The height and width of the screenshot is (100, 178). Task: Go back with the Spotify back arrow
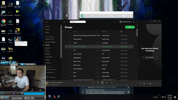[64, 22]
